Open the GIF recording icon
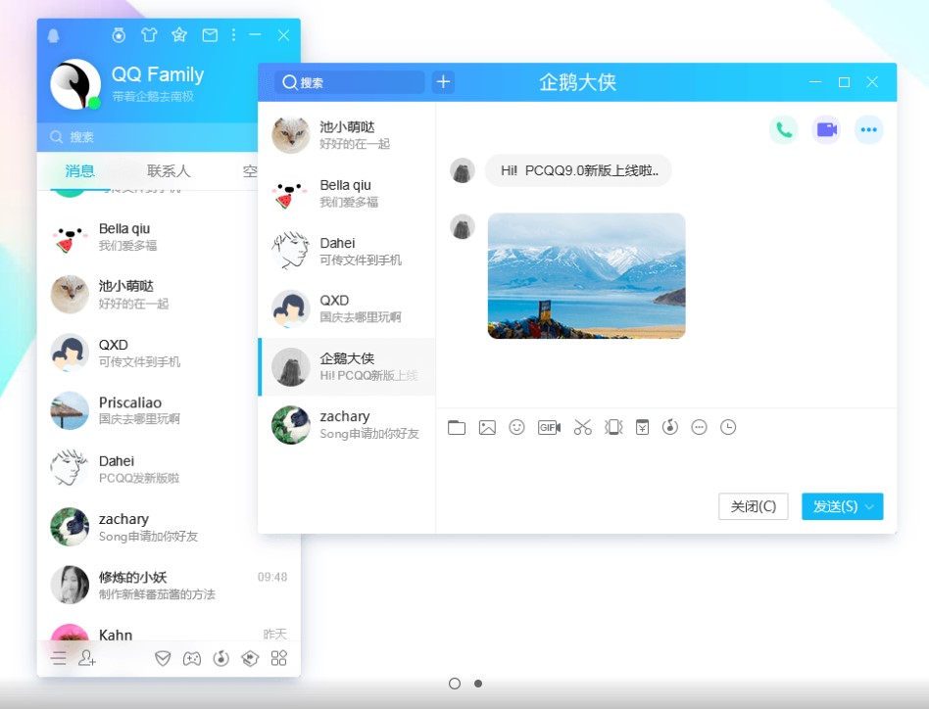The height and width of the screenshot is (709, 929). tap(549, 427)
